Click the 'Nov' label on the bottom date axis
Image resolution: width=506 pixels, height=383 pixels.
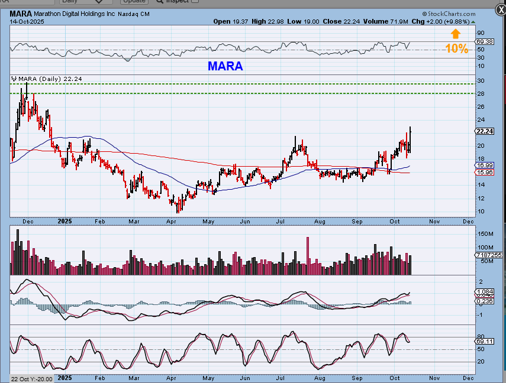434,378
